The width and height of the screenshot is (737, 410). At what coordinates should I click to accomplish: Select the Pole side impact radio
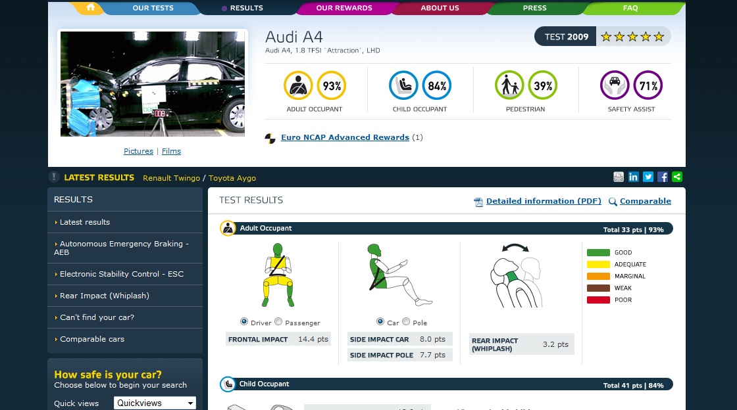pyautogui.click(x=406, y=322)
